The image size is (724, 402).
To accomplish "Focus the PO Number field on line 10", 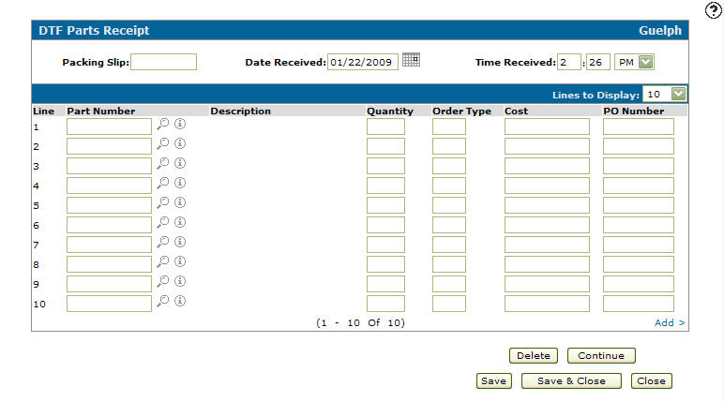I will pos(639,304).
